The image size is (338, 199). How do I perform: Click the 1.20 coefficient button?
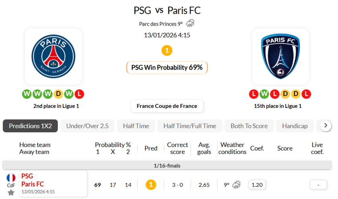pos(257,185)
